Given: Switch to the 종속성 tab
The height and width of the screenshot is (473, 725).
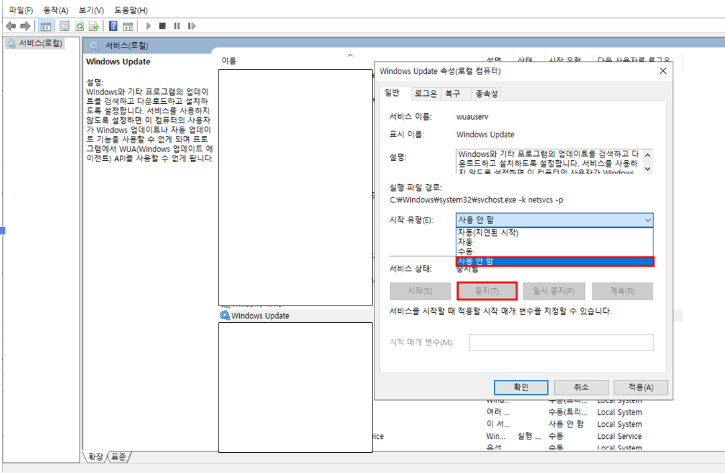Looking at the screenshot, I should point(486,93).
